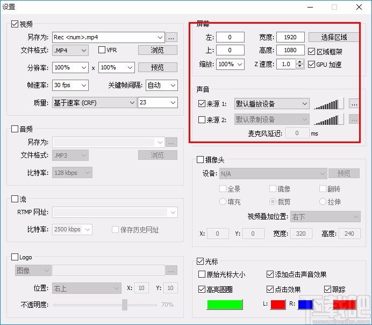Open the 另存为 video filename dropdown

pyautogui.click(x=160, y=38)
